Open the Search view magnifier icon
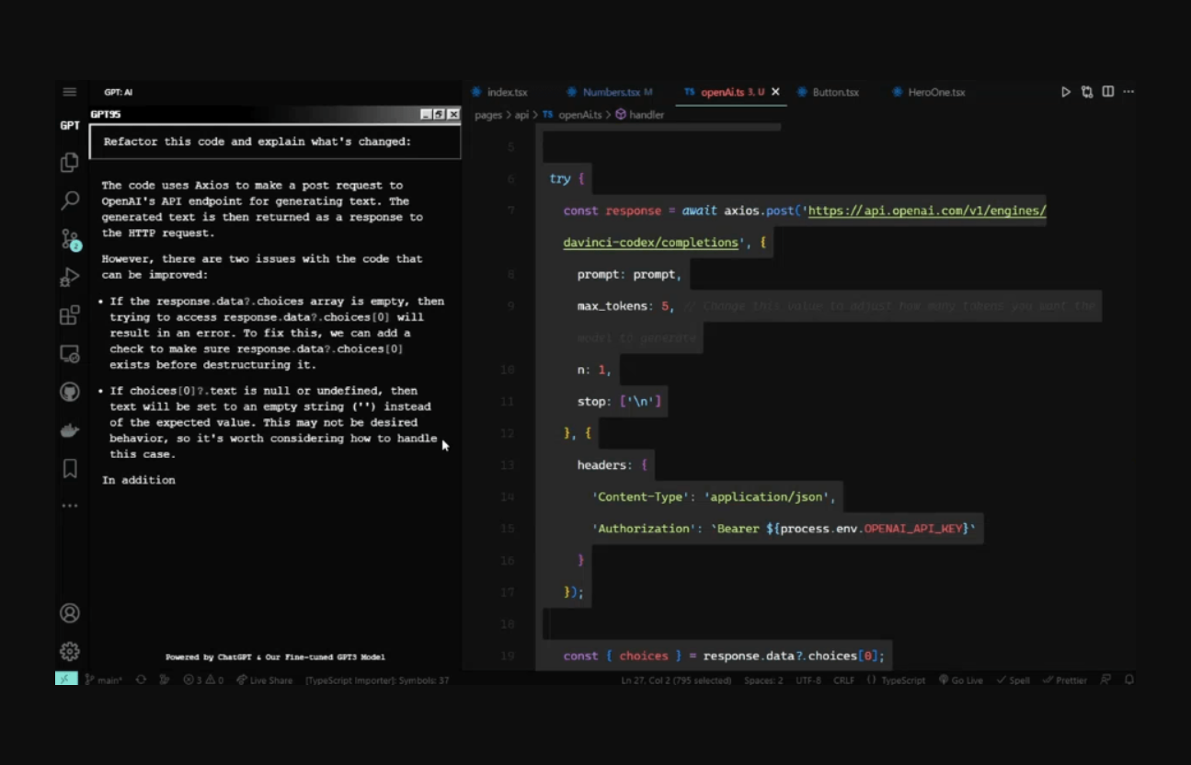Screen dimensions: 1191x765 coord(70,200)
